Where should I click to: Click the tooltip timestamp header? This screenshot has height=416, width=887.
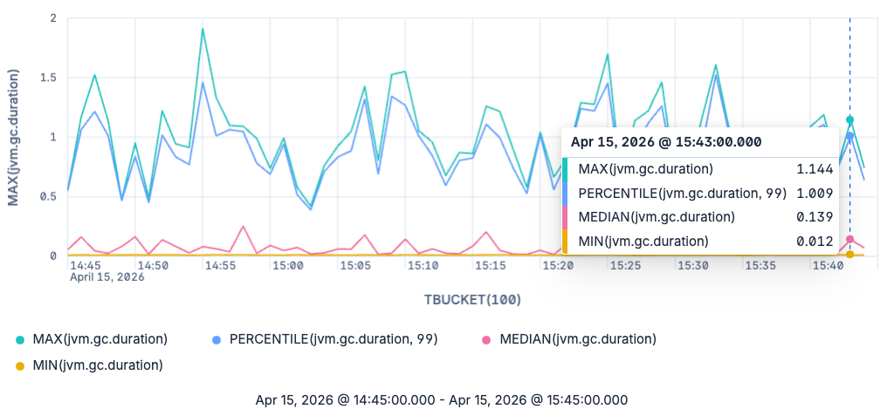point(665,142)
